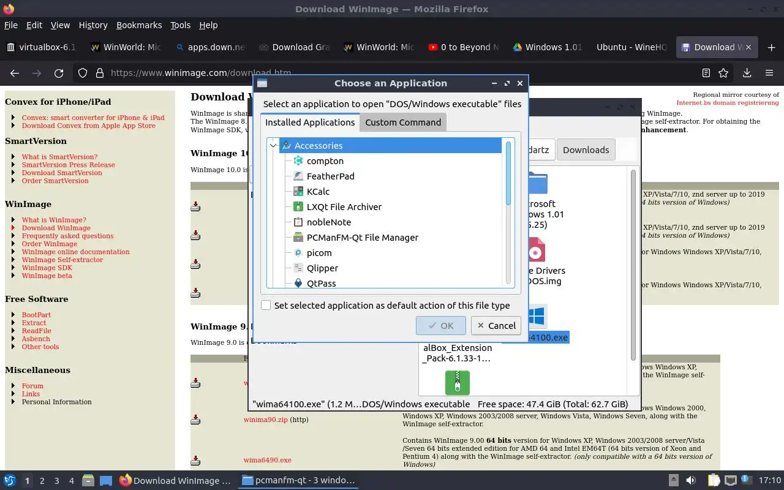Activate the pcmanfm-qt taskbar button
Viewport: 784px width, 490px height.
298,481
